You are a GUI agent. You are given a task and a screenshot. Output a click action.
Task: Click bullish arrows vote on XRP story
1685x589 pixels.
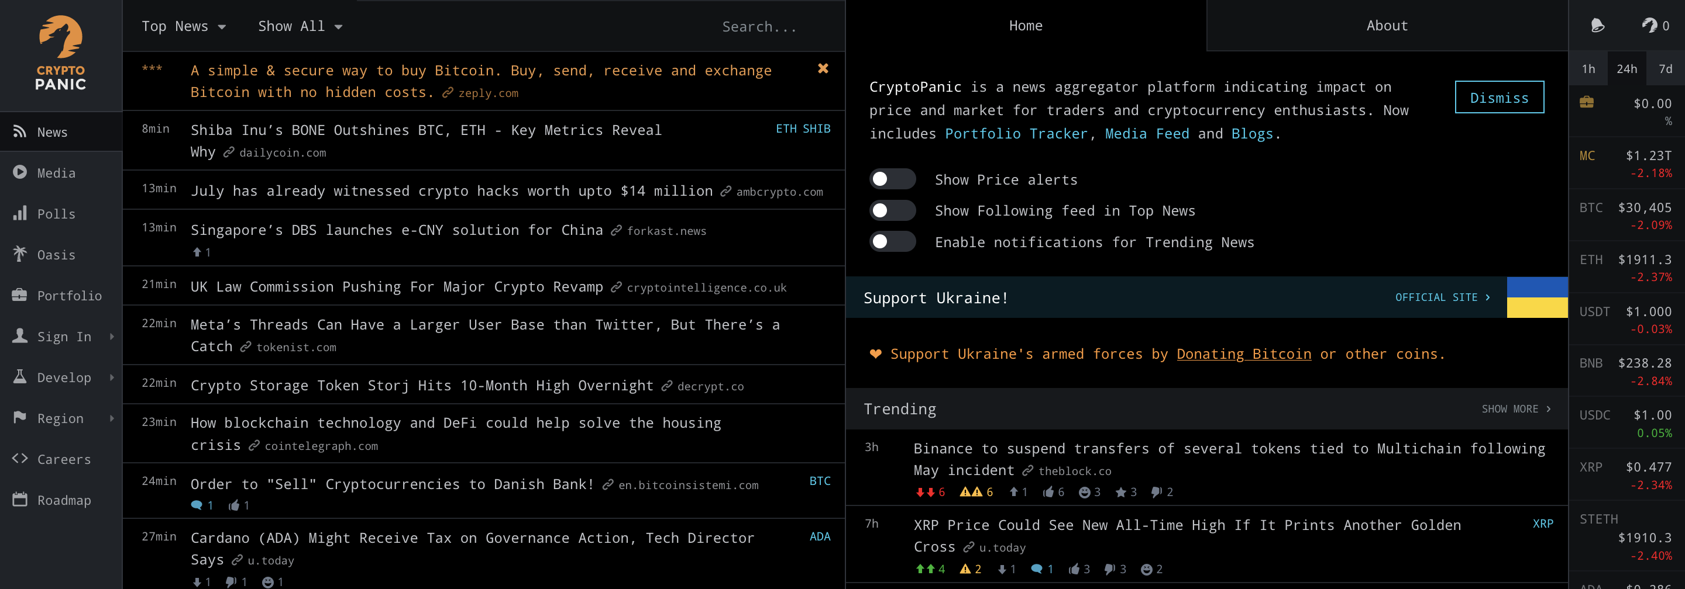tap(930, 569)
